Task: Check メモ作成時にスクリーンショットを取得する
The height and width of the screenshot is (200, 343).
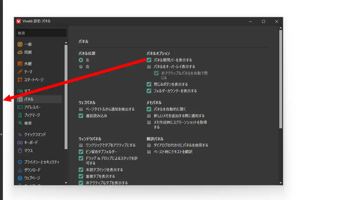Action: (x=149, y=122)
